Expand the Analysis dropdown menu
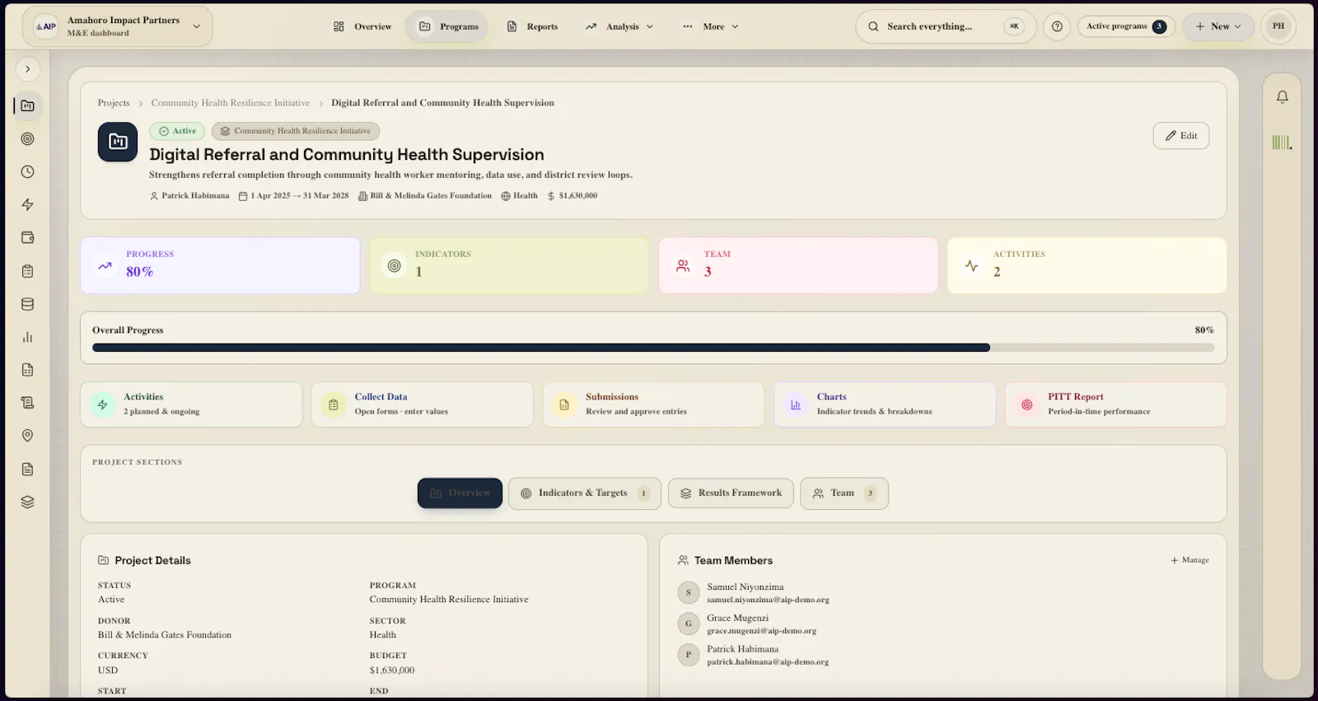Screen dimensions: 1318x701 coord(619,26)
